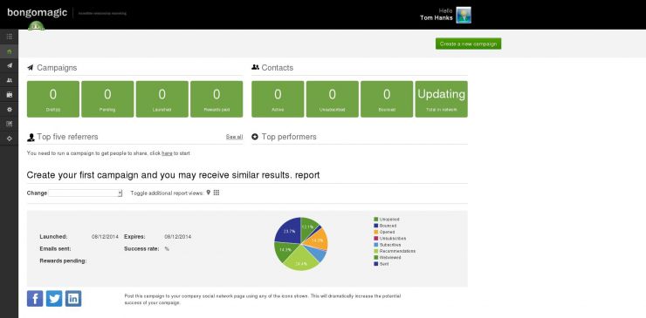Open settings gear icon in sidebar
The image size is (646, 318).
pyautogui.click(x=9, y=110)
